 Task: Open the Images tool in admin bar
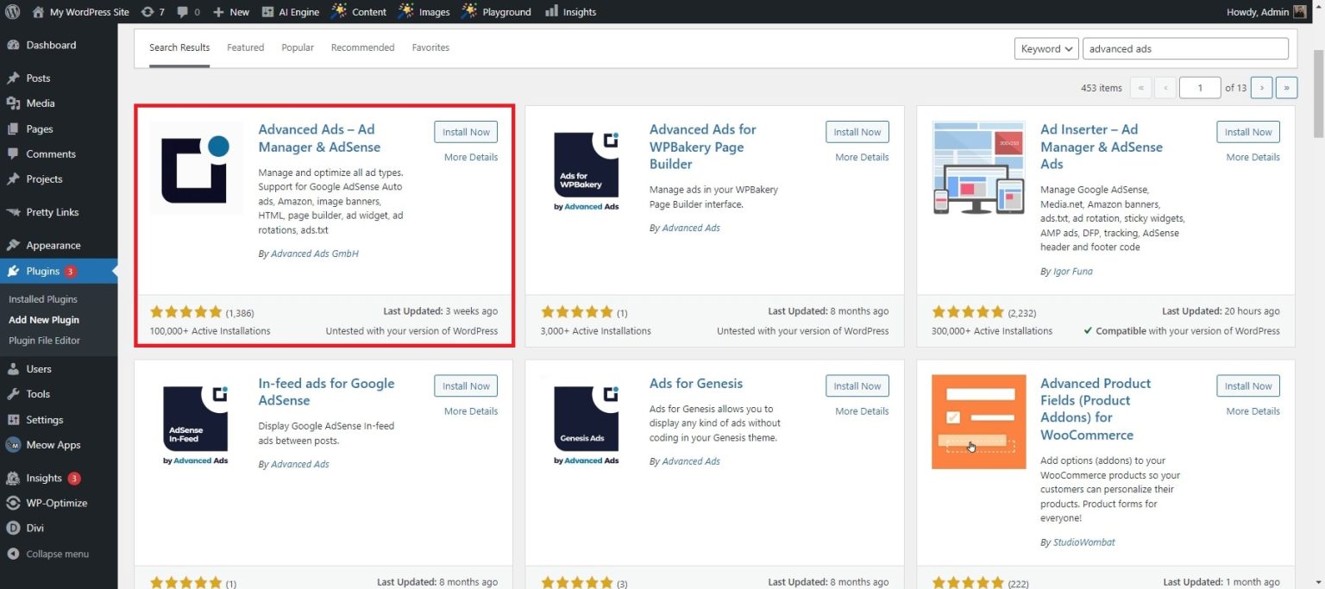(431, 11)
